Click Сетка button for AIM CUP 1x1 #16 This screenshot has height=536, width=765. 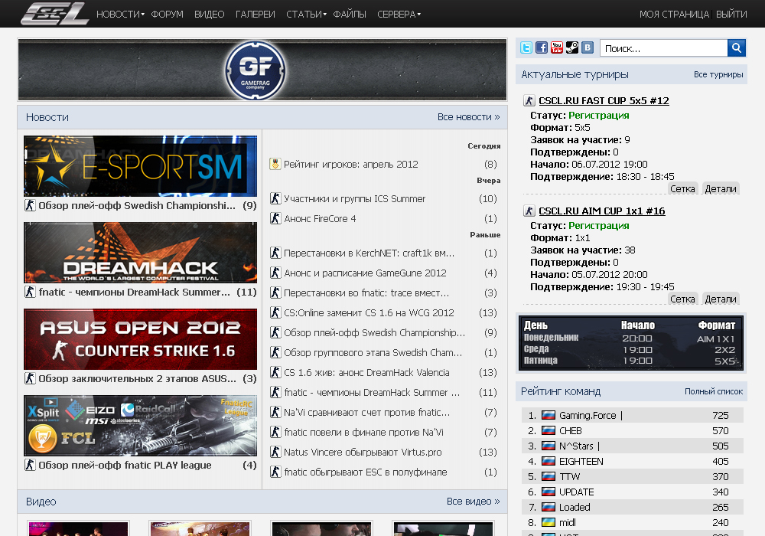click(x=682, y=299)
